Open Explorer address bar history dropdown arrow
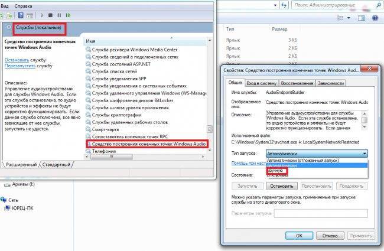 pos(275,5)
